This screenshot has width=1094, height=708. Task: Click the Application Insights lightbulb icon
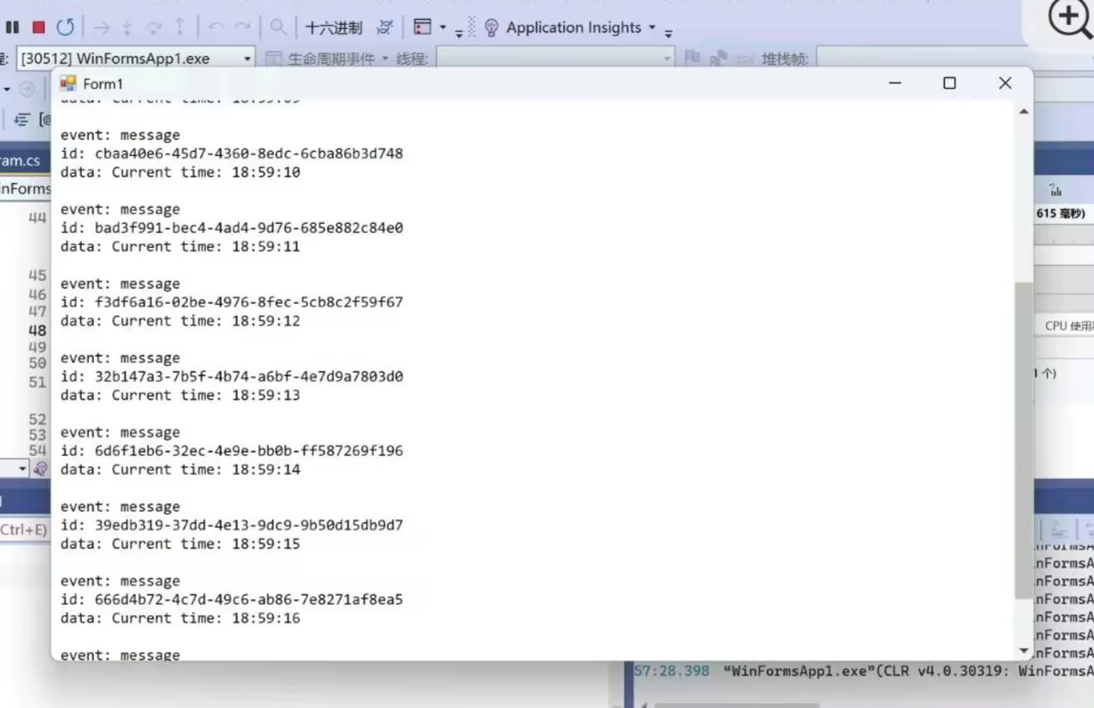click(492, 28)
